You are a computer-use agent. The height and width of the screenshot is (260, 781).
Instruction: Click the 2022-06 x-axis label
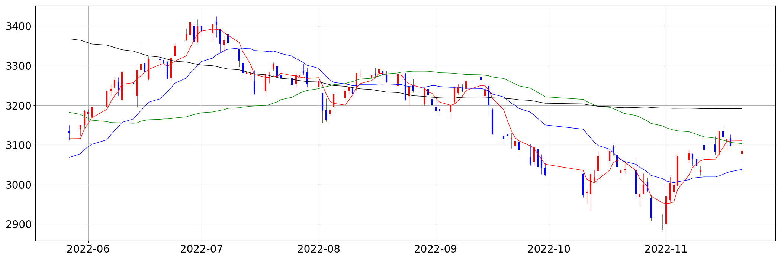coord(88,249)
